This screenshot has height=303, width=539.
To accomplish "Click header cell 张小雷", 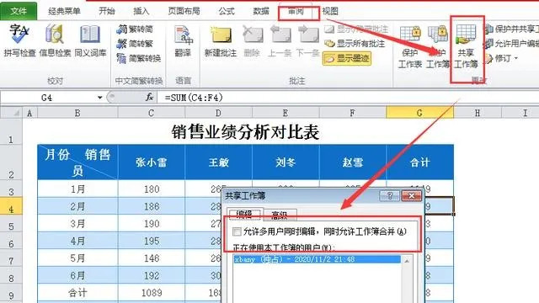I will 152,162.
